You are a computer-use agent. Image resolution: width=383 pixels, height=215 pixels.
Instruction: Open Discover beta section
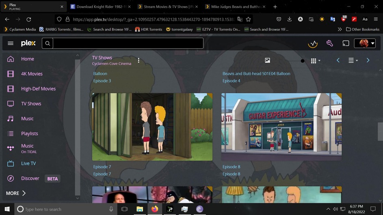pos(30,178)
